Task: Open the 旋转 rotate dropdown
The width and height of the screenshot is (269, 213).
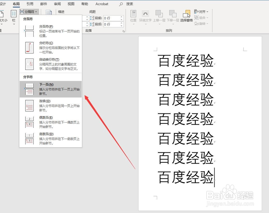Action: (201, 23)
